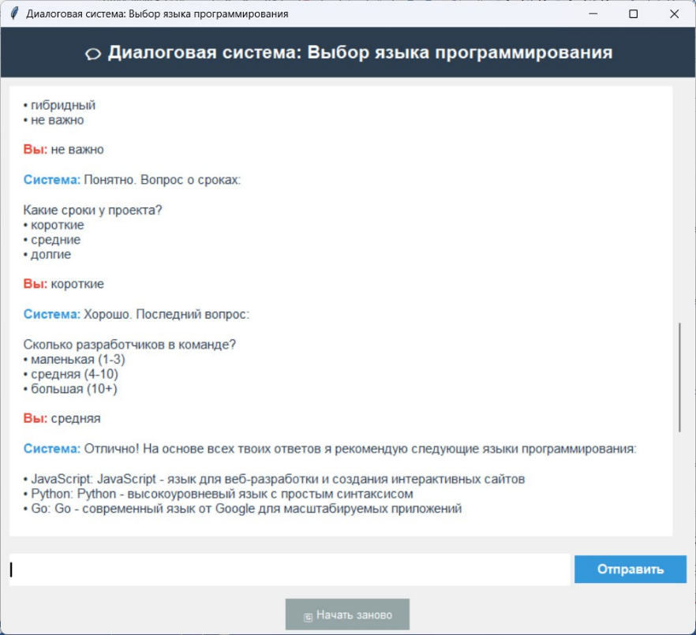The height and width of the screenshot is (635, 696).
Task: Click the speech bubble icon in header
Action: pos(93,54)
